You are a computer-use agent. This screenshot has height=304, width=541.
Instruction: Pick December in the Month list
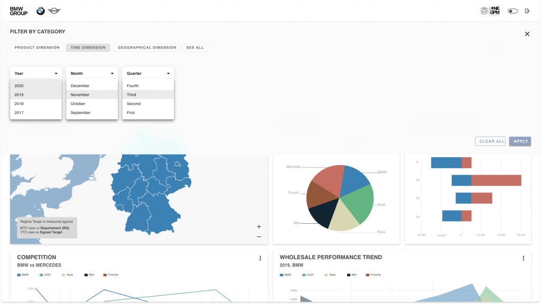pos(92,86)
